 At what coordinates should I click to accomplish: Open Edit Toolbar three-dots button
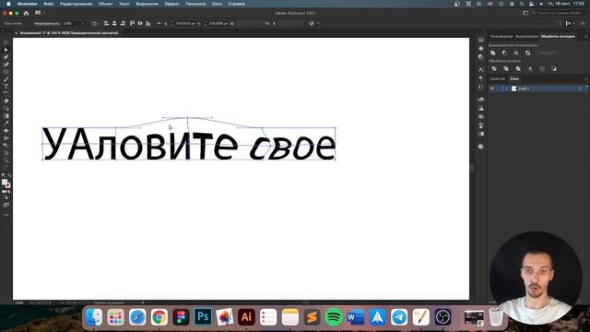tap(6, 215)
